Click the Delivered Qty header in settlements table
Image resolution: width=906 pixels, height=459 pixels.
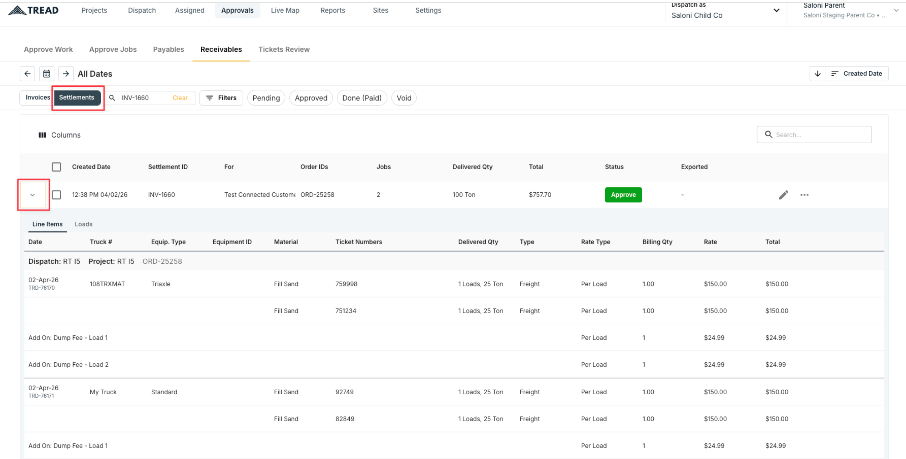tap(472, 167)
